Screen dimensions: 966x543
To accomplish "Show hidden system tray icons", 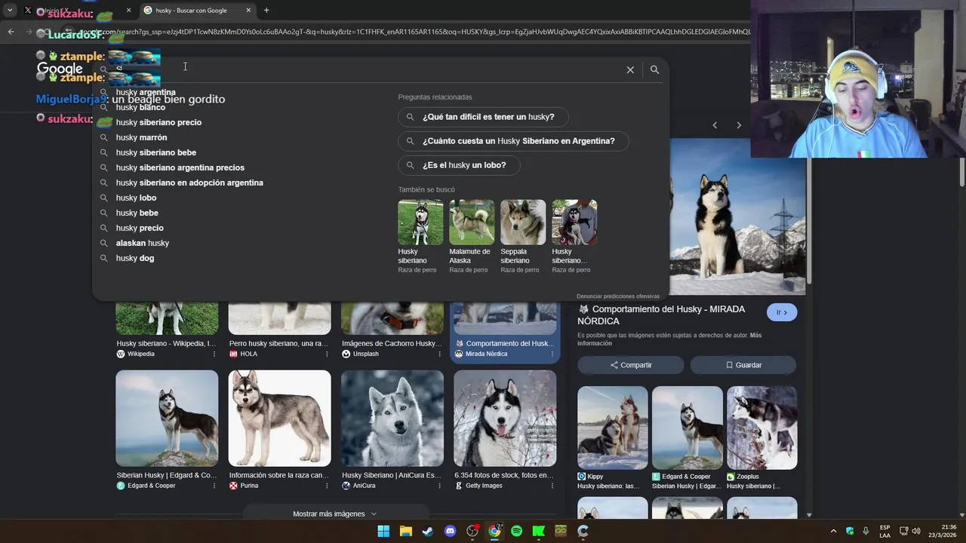I will 833,531.
